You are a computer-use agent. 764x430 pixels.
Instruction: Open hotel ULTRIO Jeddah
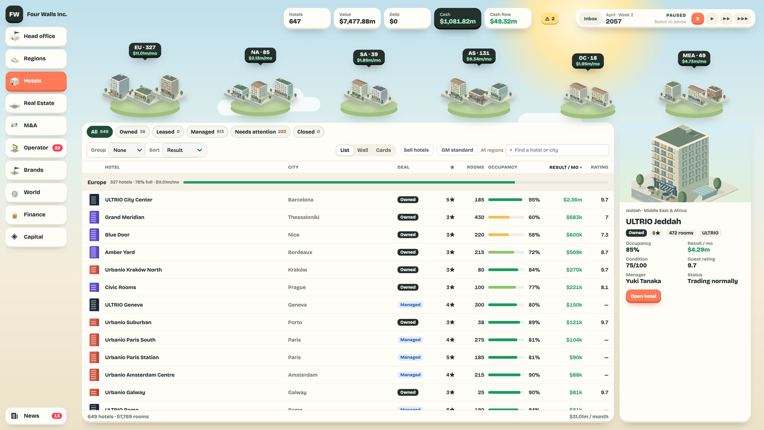tap(643, 296)
